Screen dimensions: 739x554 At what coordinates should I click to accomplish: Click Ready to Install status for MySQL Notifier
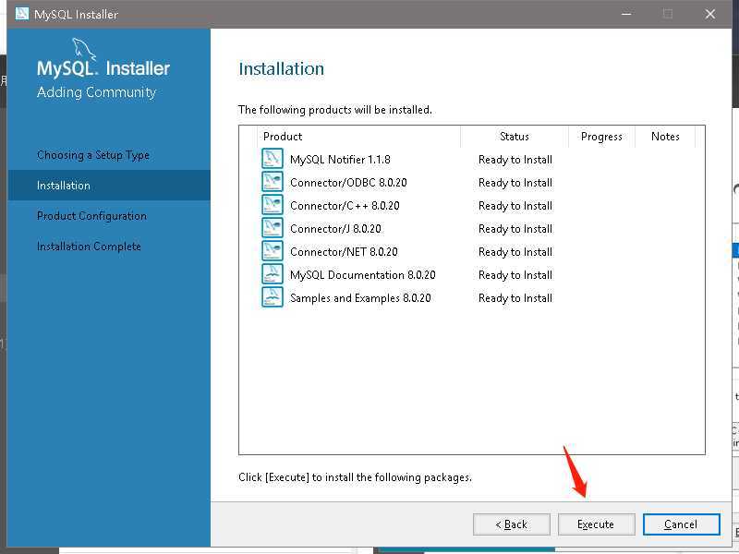[515, 160]
